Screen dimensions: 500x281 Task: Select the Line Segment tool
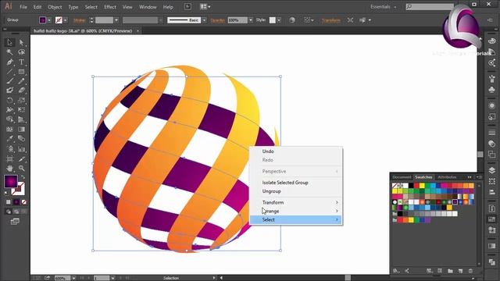point(9,71)
